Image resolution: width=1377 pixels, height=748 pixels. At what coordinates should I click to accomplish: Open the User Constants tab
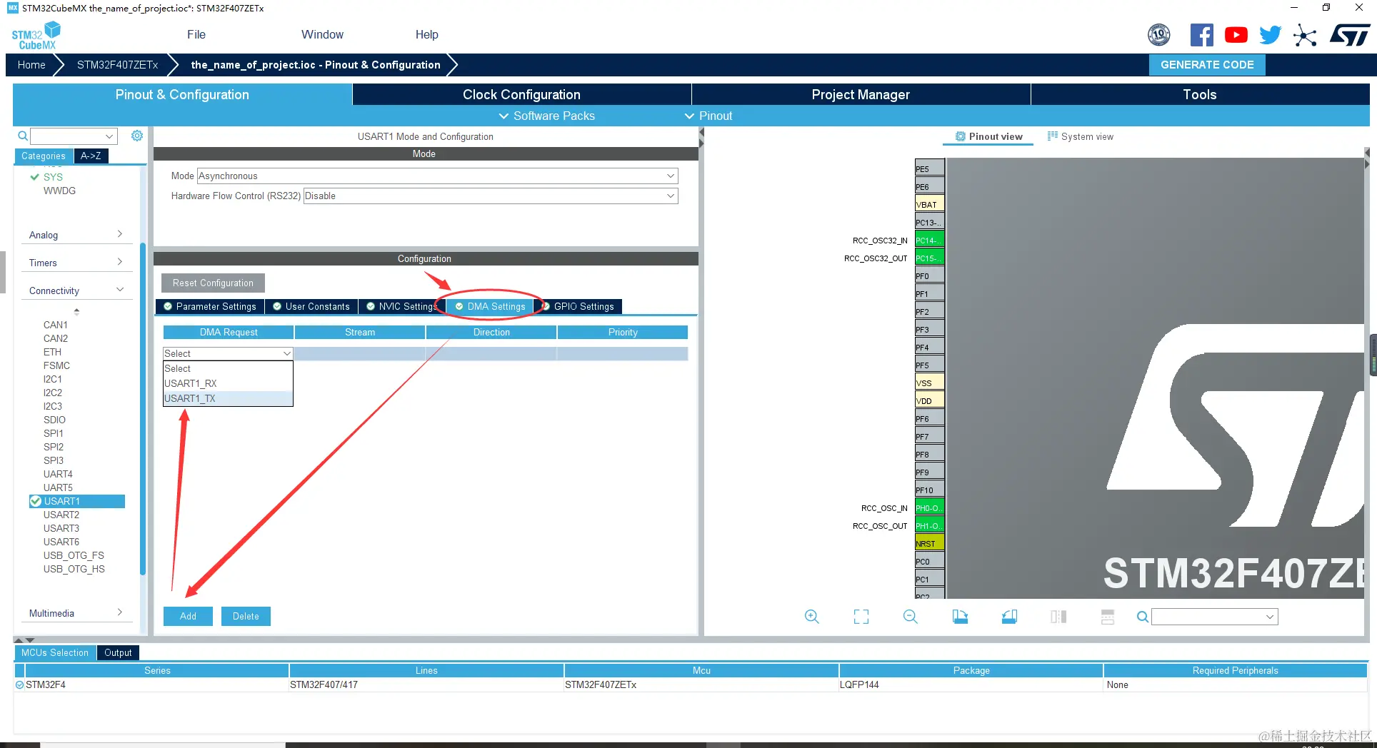click(311, 306)
